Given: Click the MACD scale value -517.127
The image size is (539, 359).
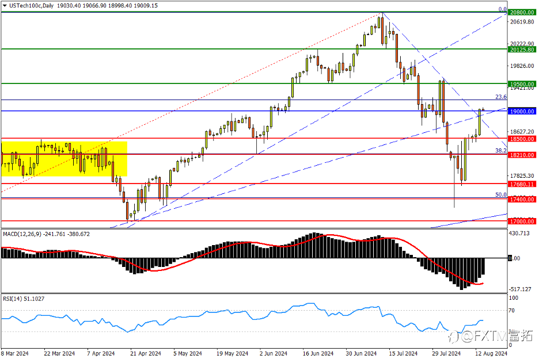Looking at the screenshot, I should pyautogui.click(x=520, y=289).
